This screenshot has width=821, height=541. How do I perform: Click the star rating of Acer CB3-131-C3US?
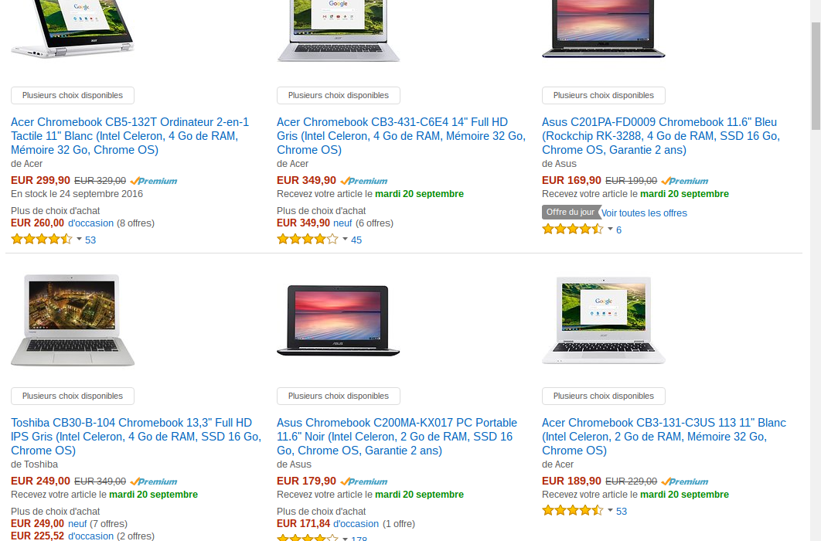[572, 511]
